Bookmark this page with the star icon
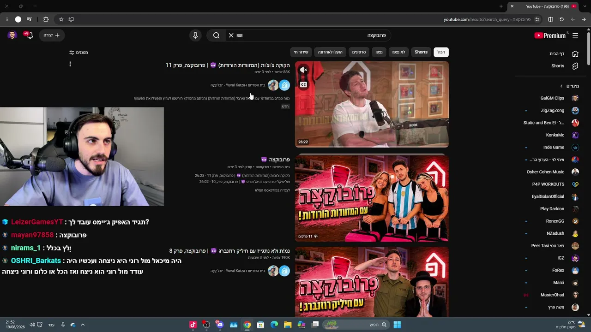The width and height of the screenshot is (591, 332). tap(61, 19)
